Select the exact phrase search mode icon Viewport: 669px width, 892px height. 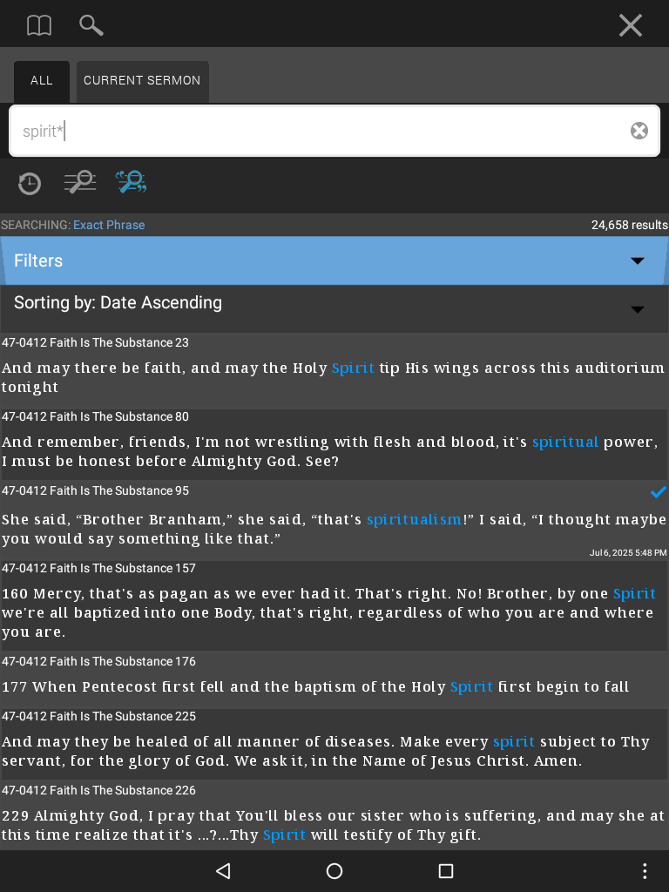pos(131,182)
